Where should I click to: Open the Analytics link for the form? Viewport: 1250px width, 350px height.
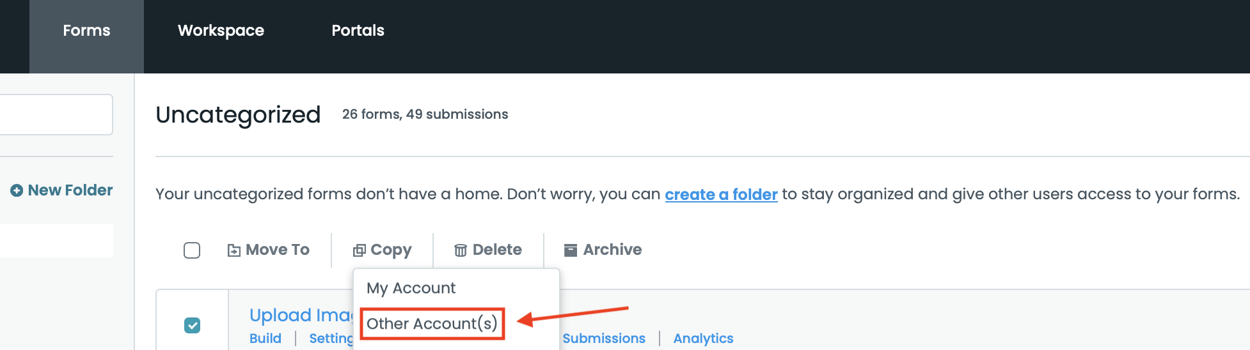(703, 339)
